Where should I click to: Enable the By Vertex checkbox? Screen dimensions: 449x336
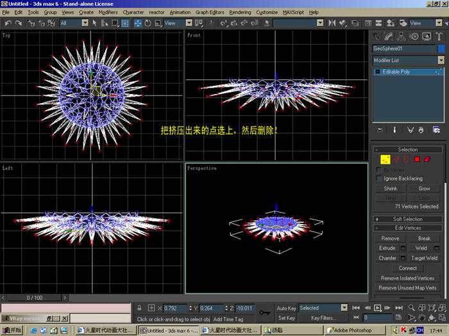[379, 170]
